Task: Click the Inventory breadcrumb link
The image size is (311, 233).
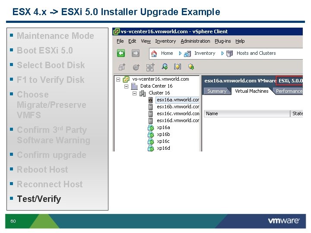Action: (x=205, y=53)
